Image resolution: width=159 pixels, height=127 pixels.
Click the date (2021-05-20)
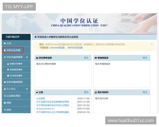pyautogui.click(x=83, y=105)
